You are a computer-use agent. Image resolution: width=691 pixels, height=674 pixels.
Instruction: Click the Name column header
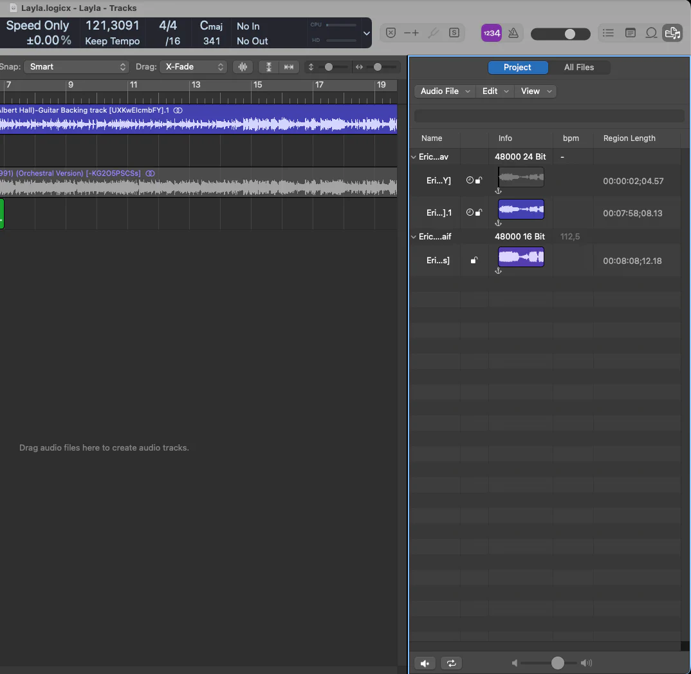432,138
